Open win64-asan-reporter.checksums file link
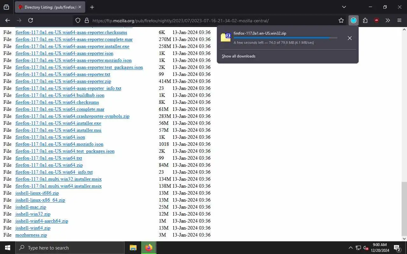This screenshot has width=407, height=254. point(71,32)
